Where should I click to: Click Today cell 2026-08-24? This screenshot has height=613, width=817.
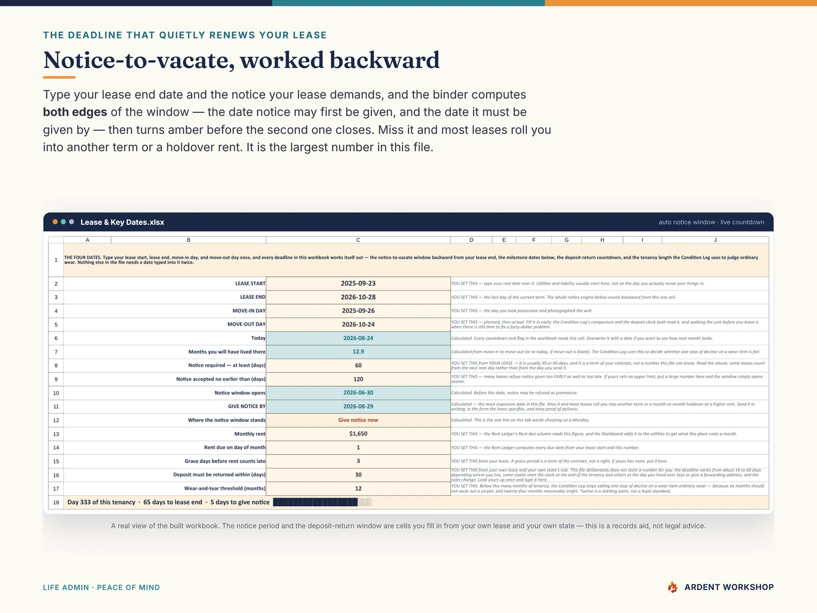(358, 338)
